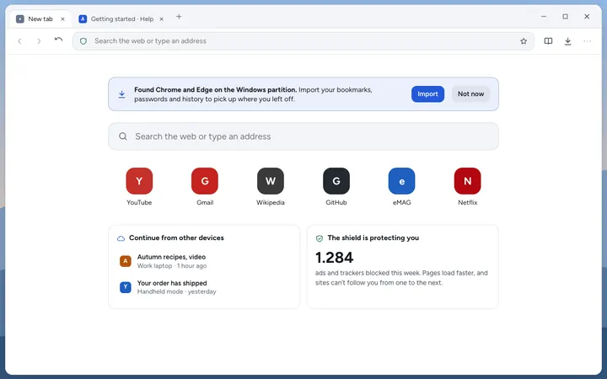607x379 pixels.
Task: Open the Netflix shortcut tile
Action: point(468,186)
